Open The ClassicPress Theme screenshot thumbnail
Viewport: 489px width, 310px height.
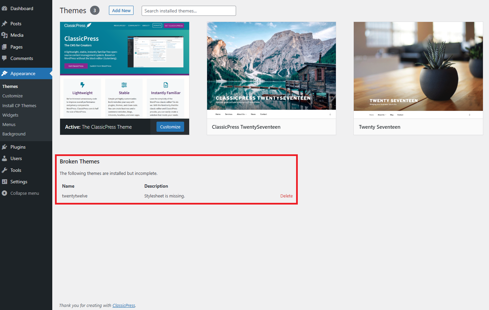(124, 70)
